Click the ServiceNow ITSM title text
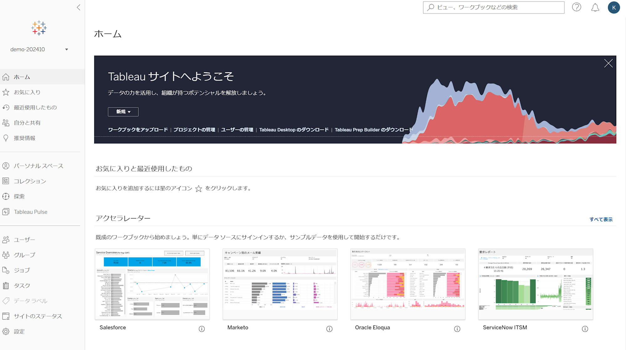This screenshot has height=350, width=626. [505, 327]
